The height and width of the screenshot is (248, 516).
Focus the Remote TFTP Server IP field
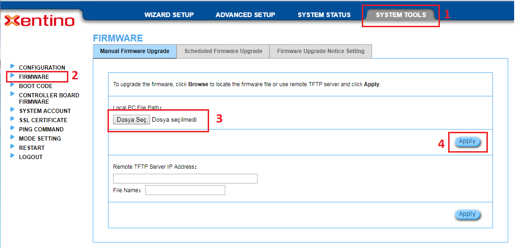185,179
